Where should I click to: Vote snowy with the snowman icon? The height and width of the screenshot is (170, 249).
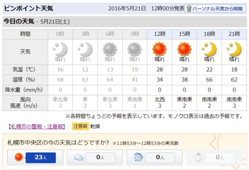click(x=198, y=157)
